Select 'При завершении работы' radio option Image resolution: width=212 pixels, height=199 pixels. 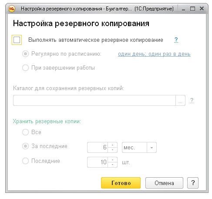coord(25,68)
